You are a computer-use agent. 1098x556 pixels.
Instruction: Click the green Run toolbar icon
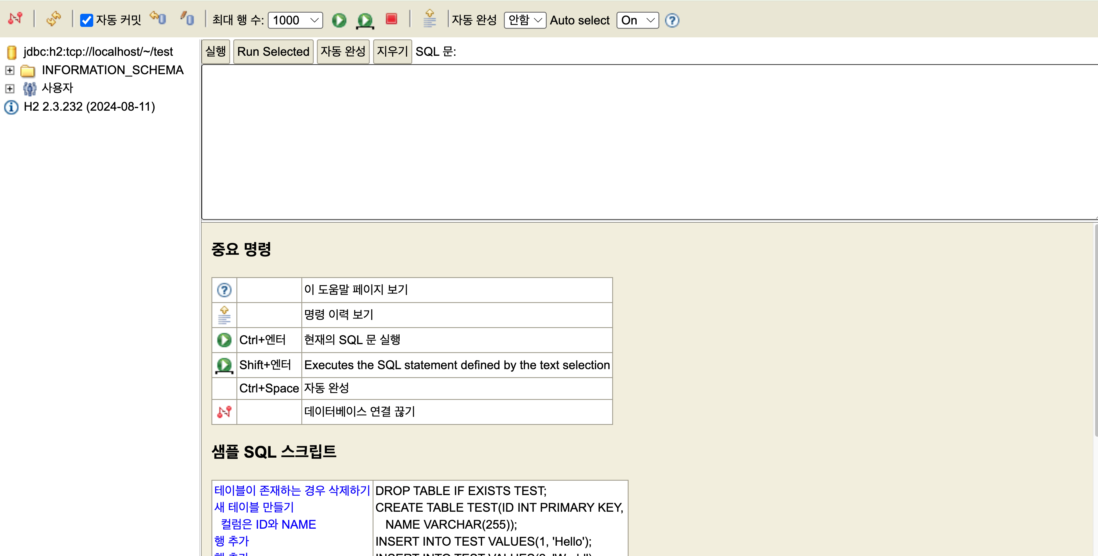click(x=339, y=20)
